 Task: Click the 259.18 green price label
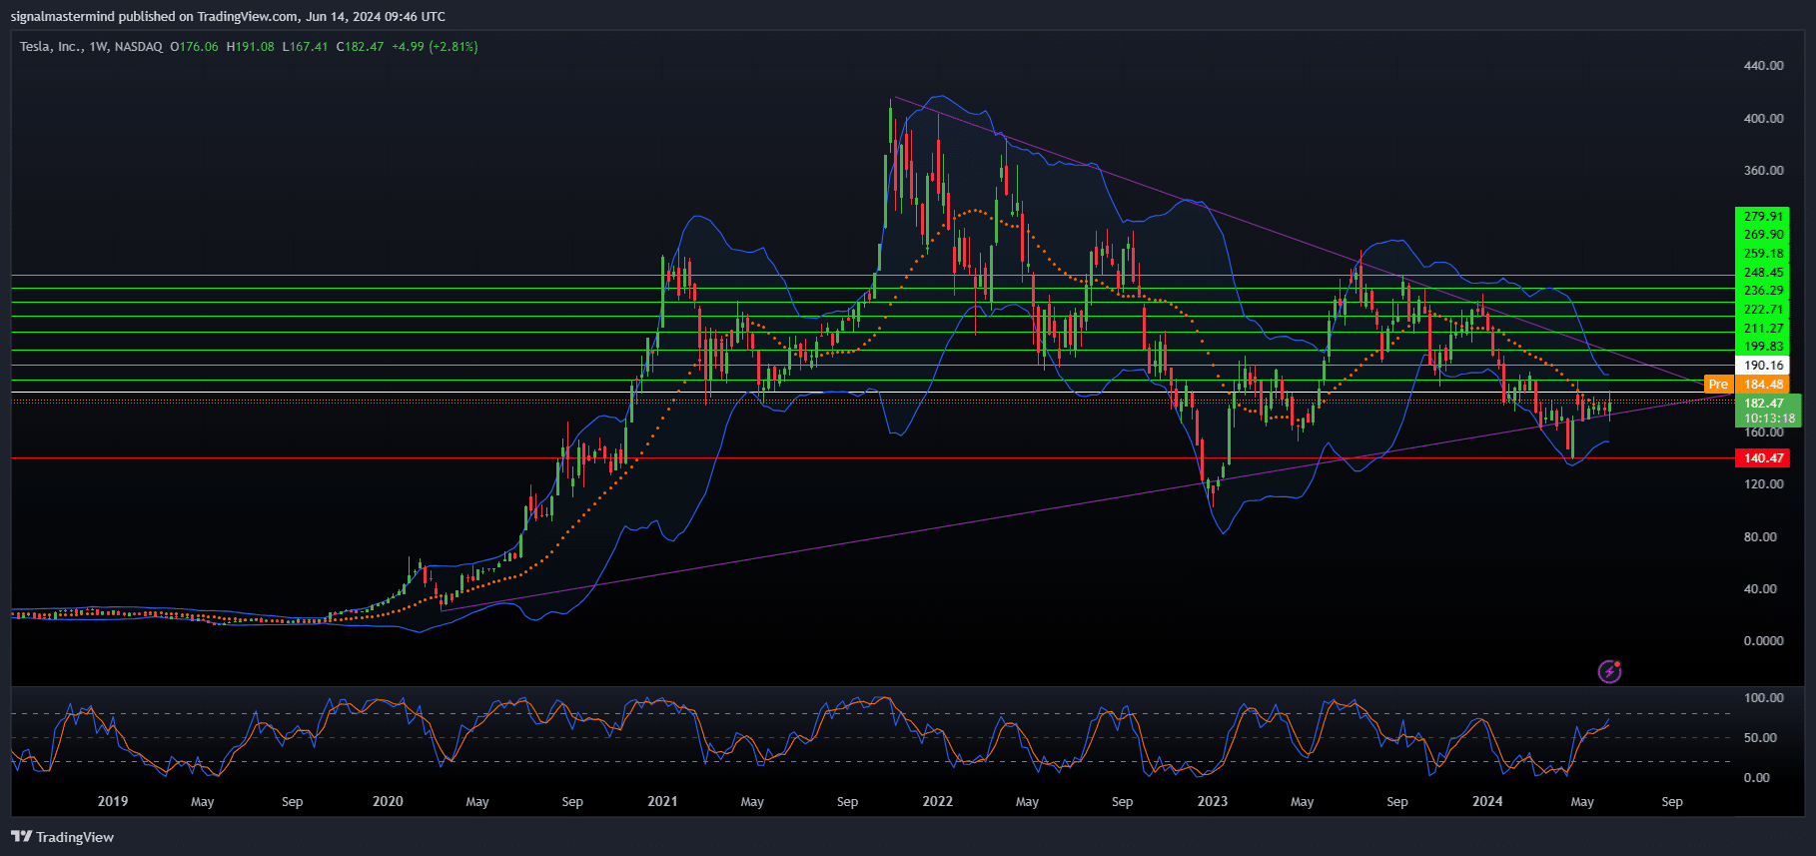point(1763,254)
